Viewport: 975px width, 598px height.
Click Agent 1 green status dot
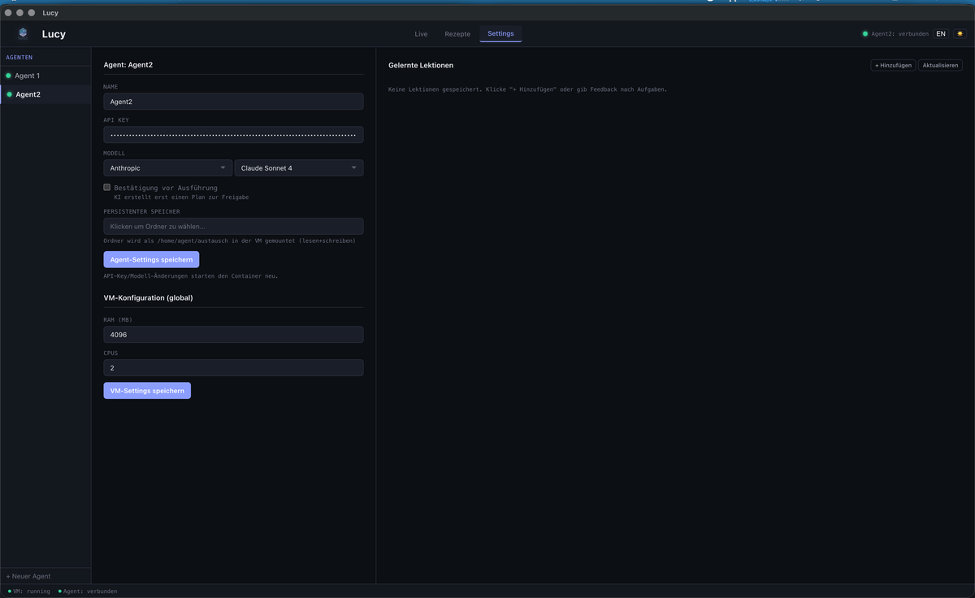(9, 76)
